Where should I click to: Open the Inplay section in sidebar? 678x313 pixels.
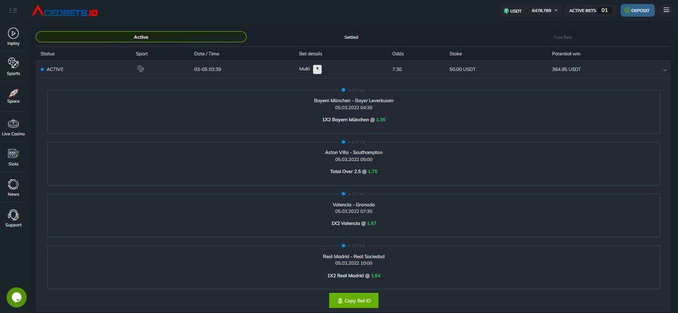click(14, 37)
